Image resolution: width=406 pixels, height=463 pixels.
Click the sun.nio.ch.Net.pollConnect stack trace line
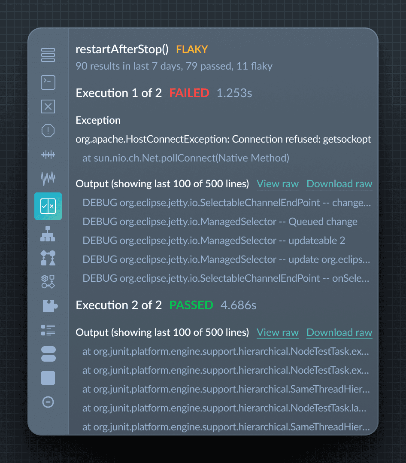186,158
